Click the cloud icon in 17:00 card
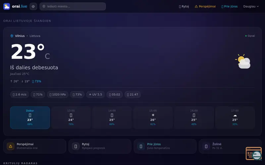 pyautogui.click(x=235, y=115)
